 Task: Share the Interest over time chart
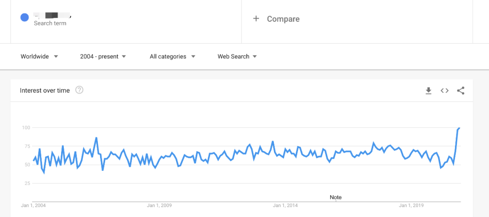point(460,91)
